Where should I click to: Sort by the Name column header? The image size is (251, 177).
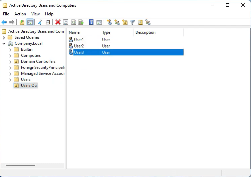(83, 32)
